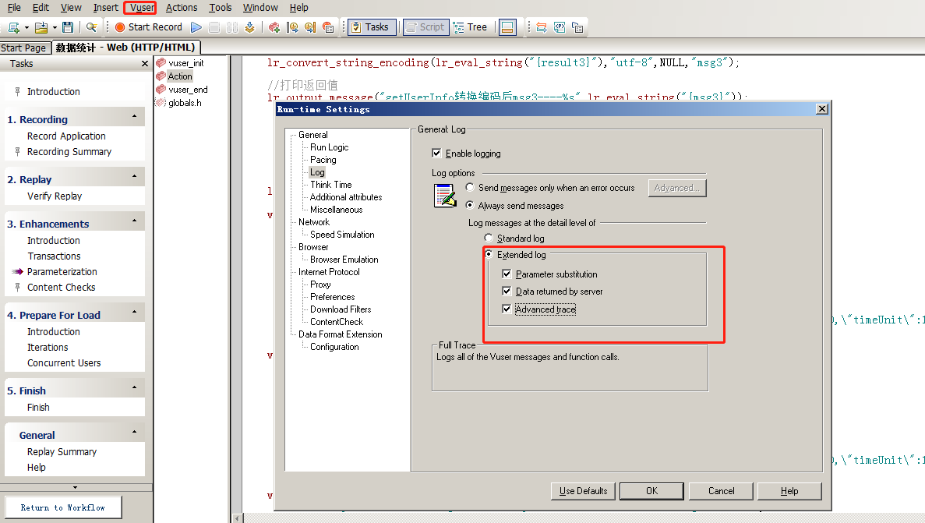Open the search tool in the toolbar
925x523 pixels.
click(91, 26)
